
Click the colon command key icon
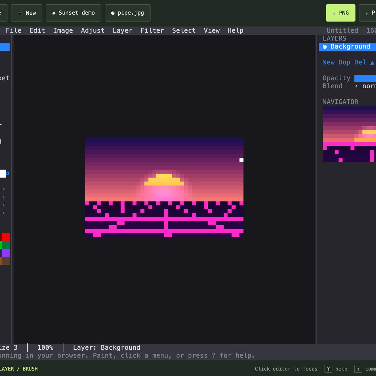(x=358, y=369)
